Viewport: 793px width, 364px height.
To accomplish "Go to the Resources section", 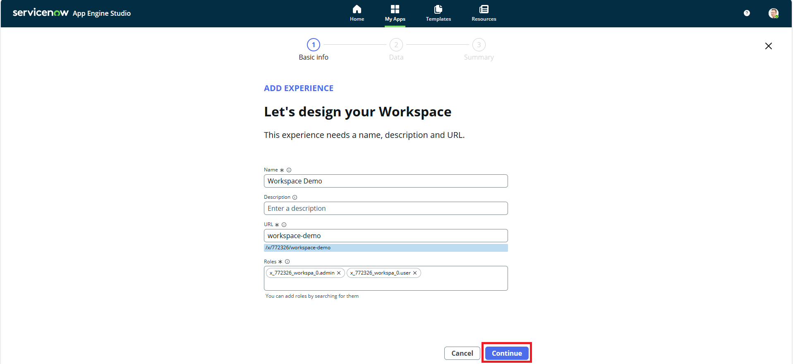I will pos(484,13).
